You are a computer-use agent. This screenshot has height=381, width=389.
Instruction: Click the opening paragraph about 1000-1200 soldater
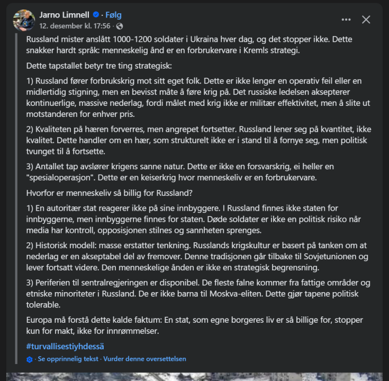point(189,44)
